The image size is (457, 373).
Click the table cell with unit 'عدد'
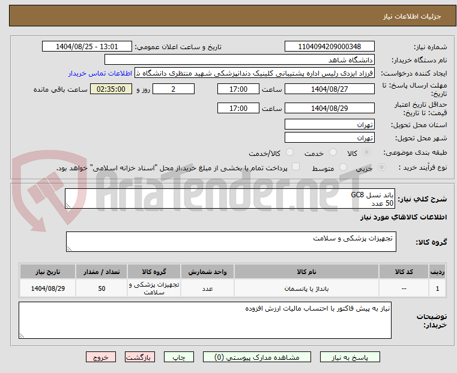point(207,288)
